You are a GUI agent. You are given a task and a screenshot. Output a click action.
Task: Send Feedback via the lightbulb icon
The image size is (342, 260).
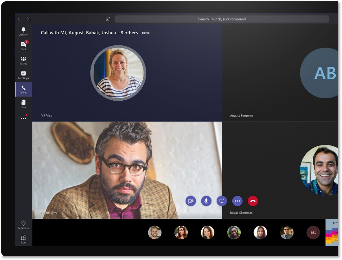(23, 225)
